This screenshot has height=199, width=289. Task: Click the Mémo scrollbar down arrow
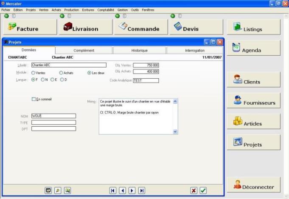(x=175, y=132)
